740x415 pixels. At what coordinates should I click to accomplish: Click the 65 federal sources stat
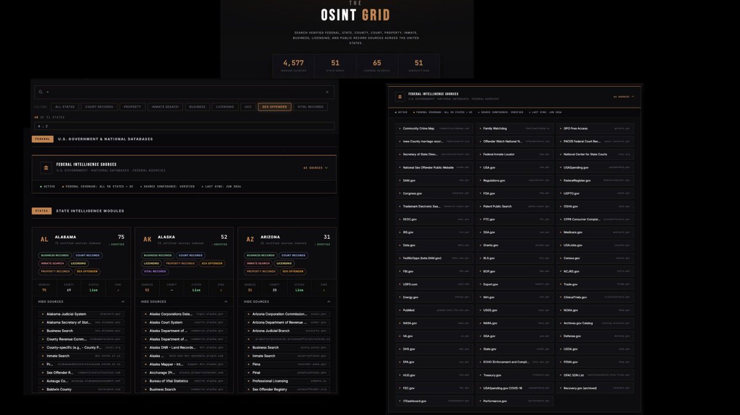pos(377,65)
